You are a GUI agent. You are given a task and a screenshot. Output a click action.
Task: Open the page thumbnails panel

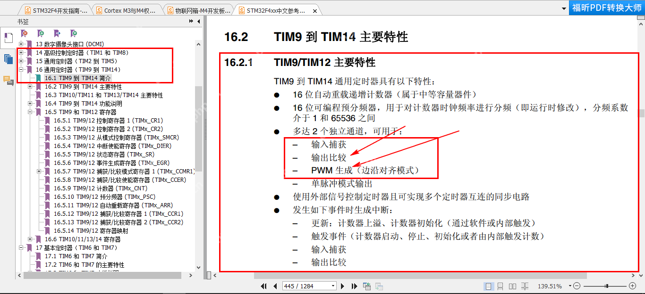pyautogui.click(x=8, y=59)
